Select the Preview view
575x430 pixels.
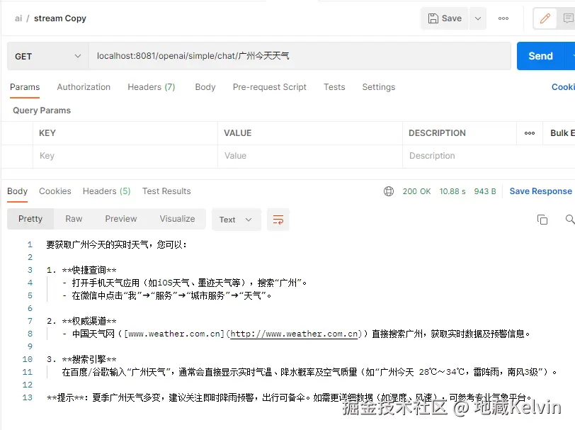pyautogui.click(x=121, y=219)
